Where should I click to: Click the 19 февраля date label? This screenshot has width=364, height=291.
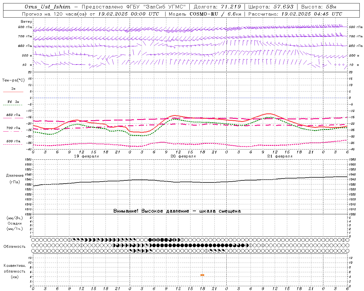point(86,156)
